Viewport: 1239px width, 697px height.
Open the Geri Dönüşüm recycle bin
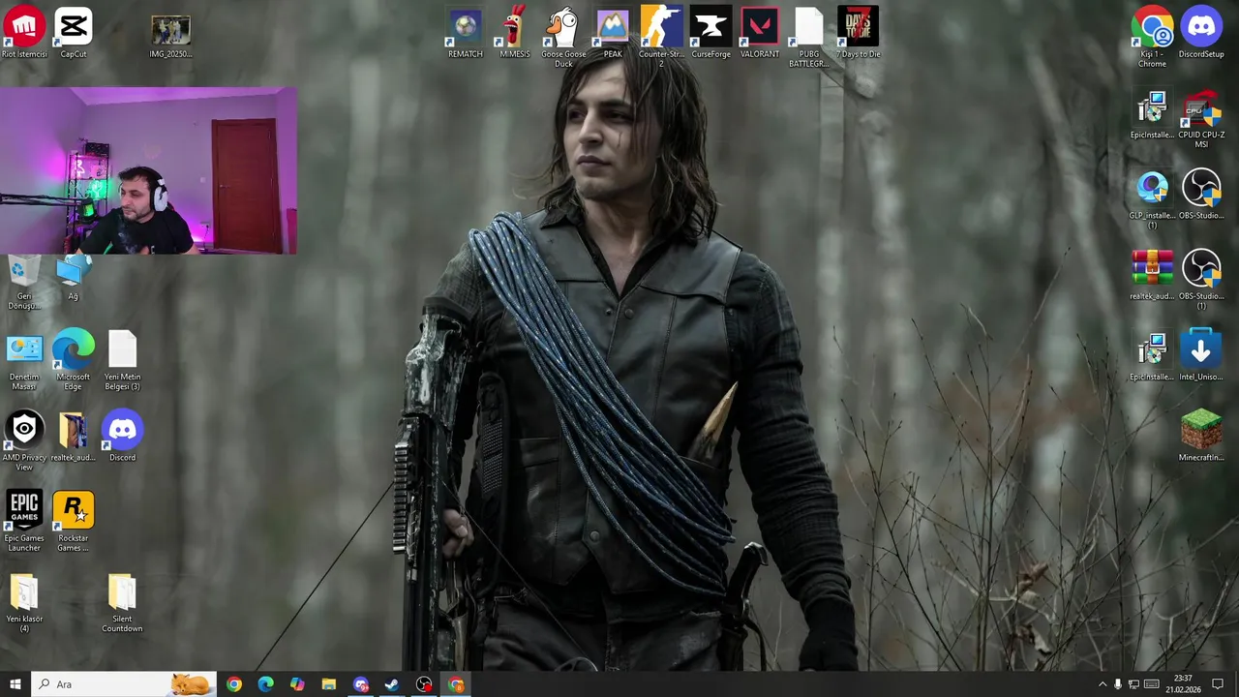24,281
